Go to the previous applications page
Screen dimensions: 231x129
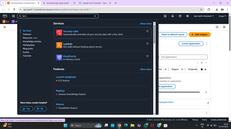[x=198, y=63]
